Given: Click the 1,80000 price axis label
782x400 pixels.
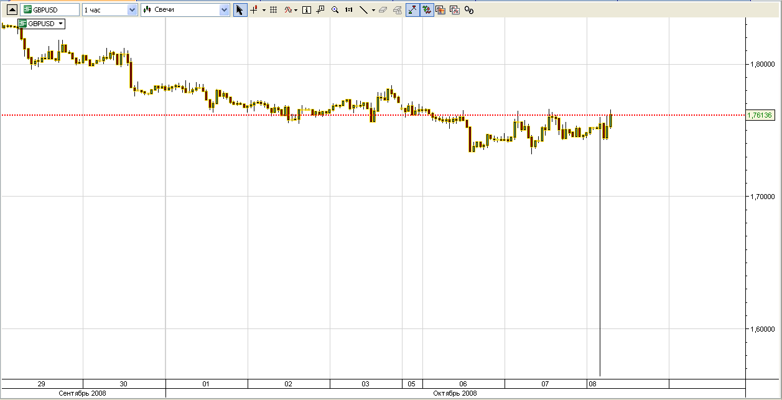Looking at the screenshot, I should (x=763, y=64).
